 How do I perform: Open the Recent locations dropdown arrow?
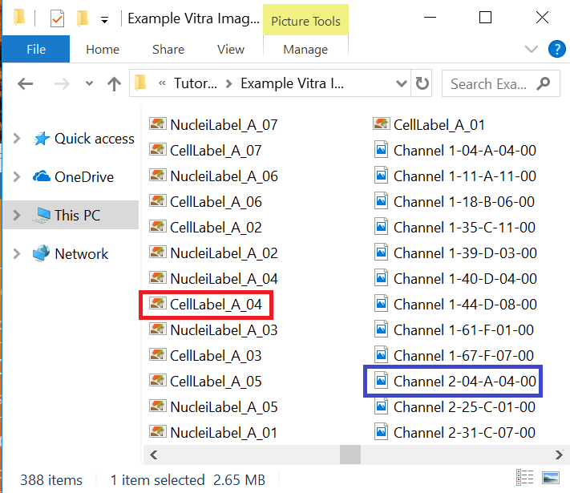tap(89, 83)
